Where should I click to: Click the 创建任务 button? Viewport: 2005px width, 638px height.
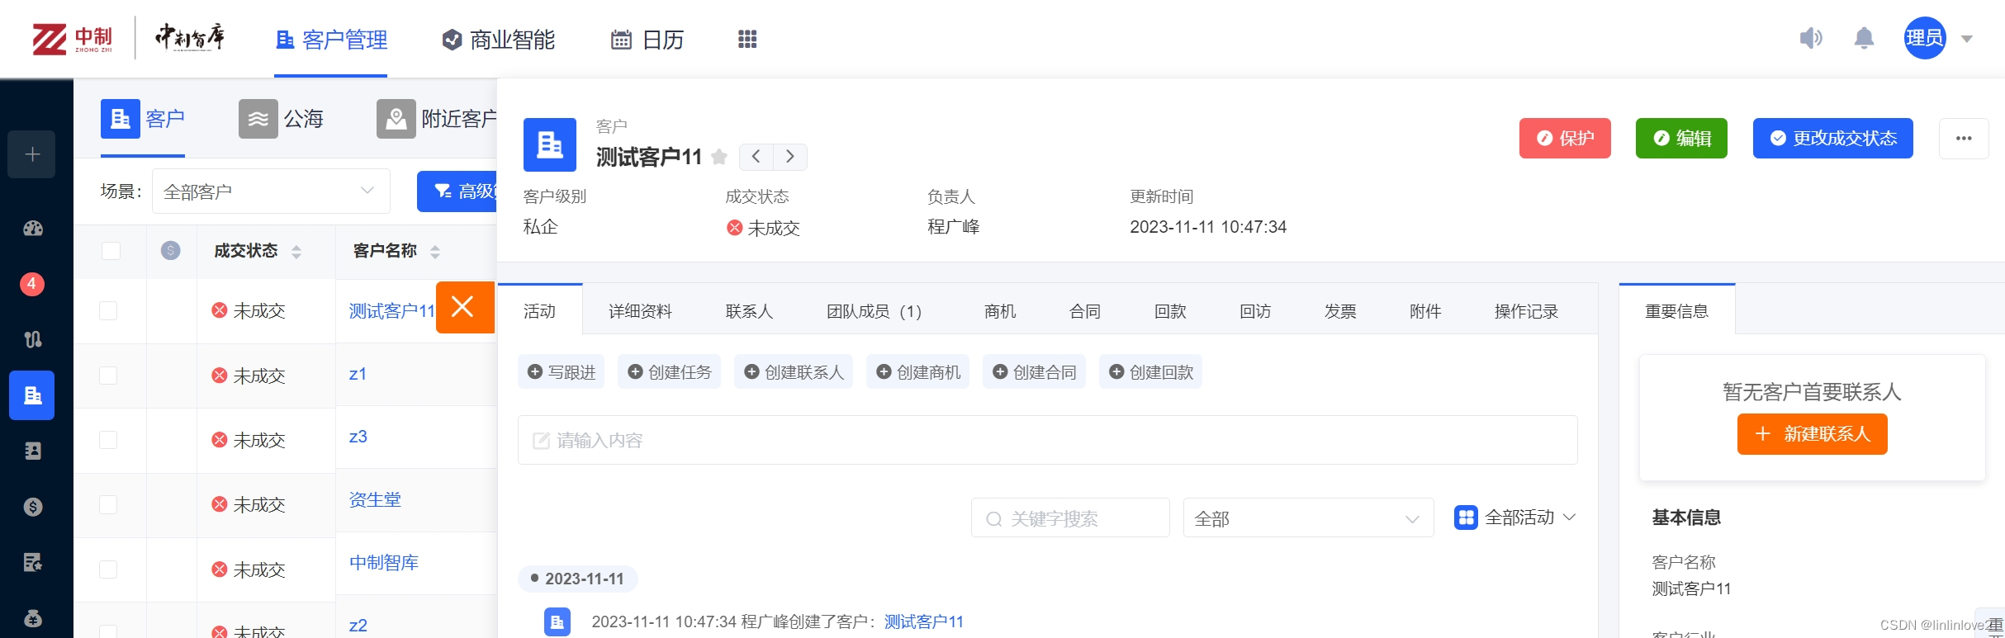click(x=670, y=372)
